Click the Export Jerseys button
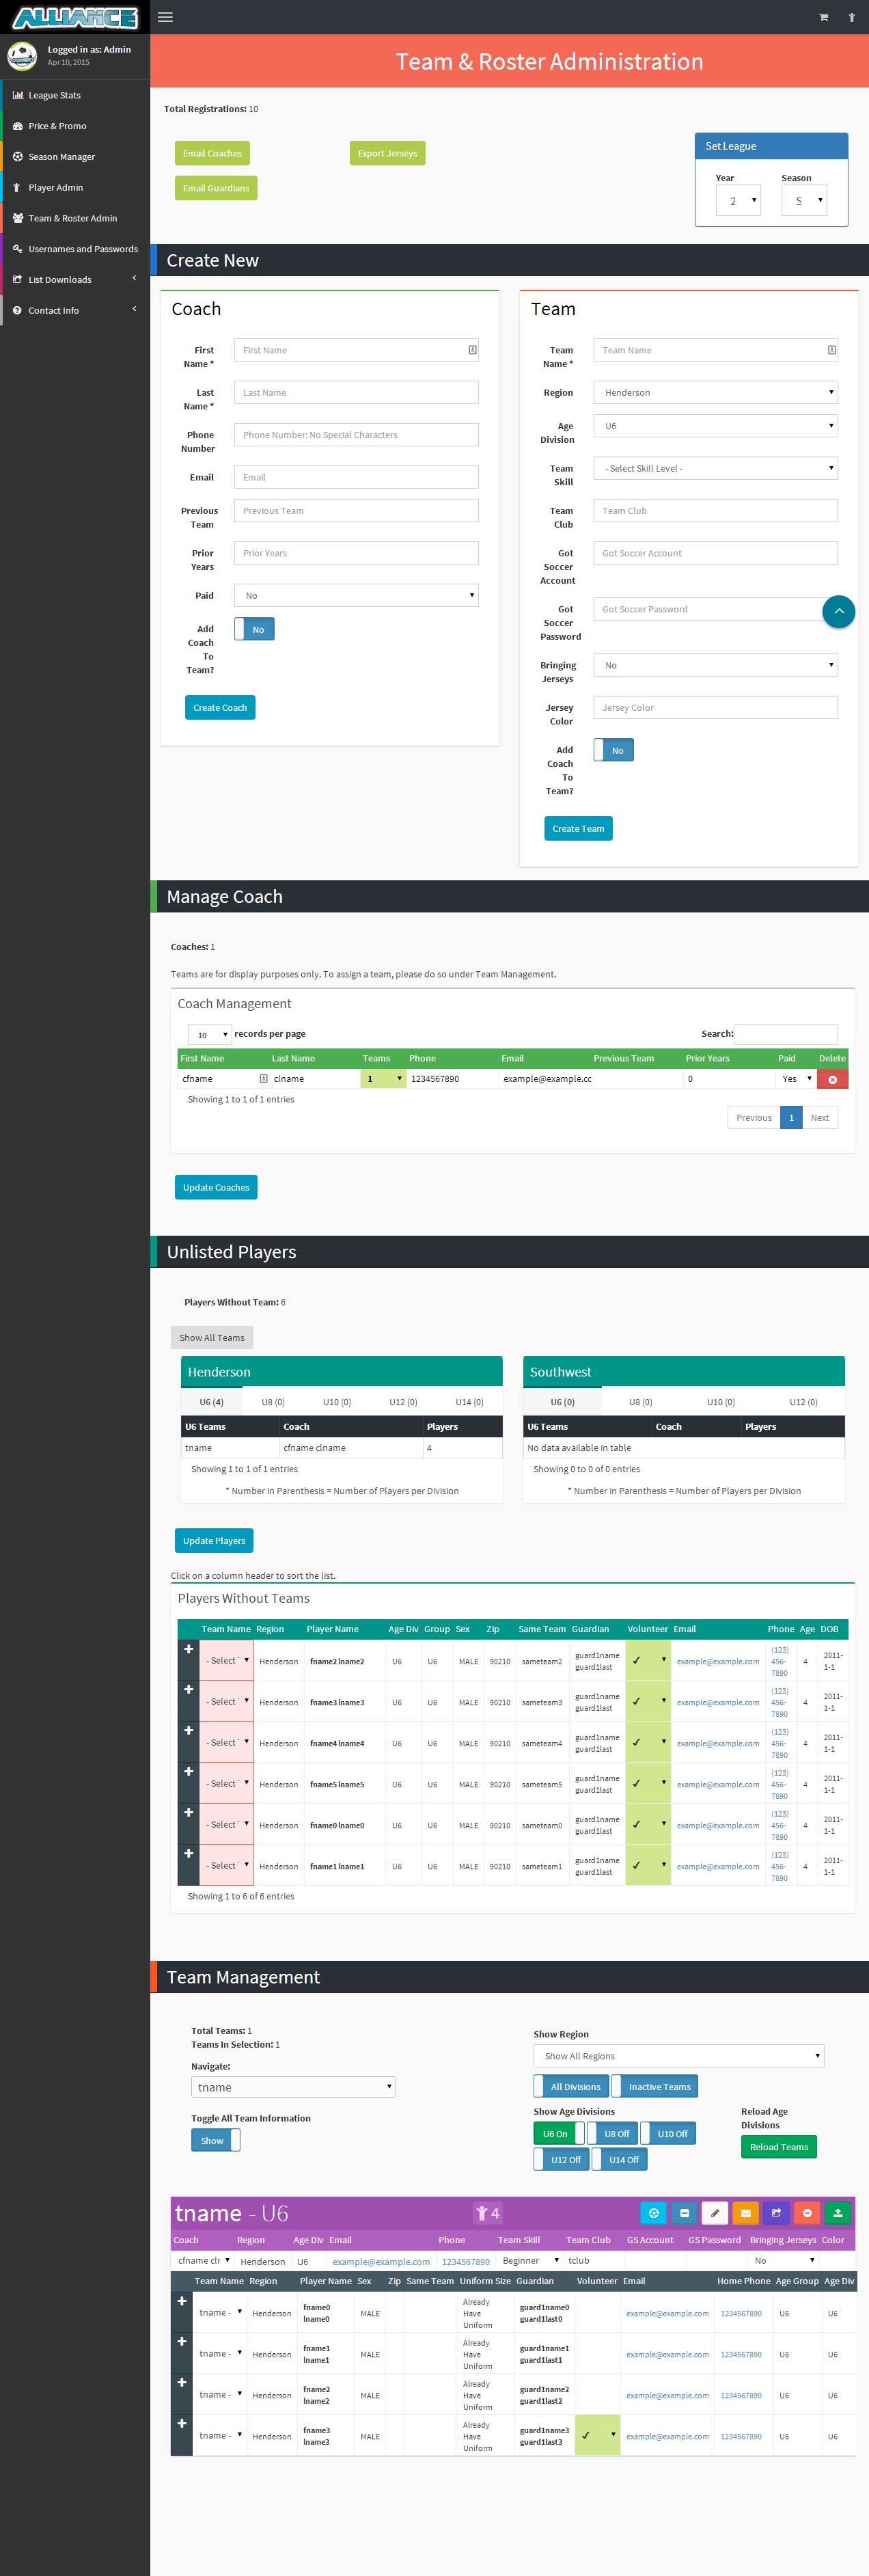The height and width of the screenshot is (2576, 869). (x=387, y=153)
